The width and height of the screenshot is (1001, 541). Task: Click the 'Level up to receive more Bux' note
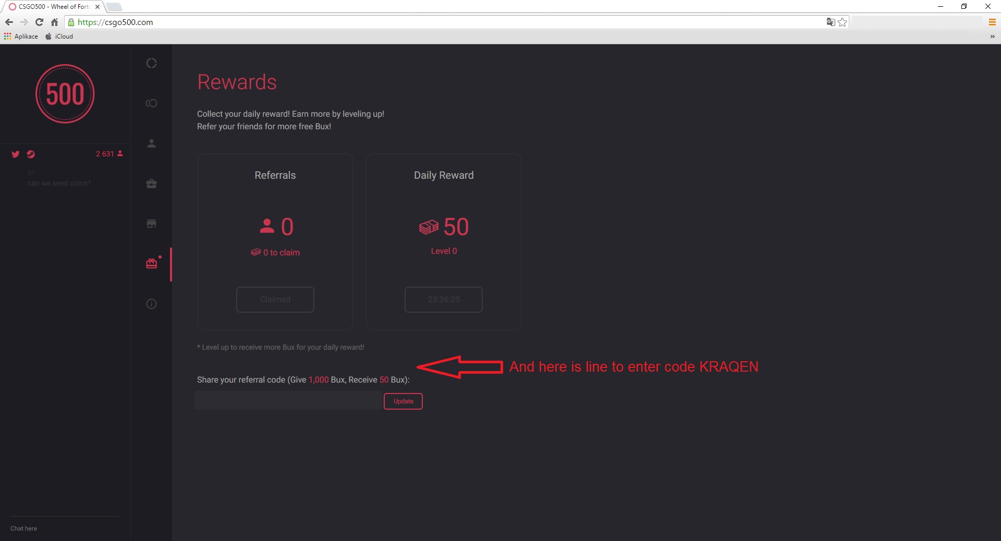pyautogui.click(x=280, y=347)
